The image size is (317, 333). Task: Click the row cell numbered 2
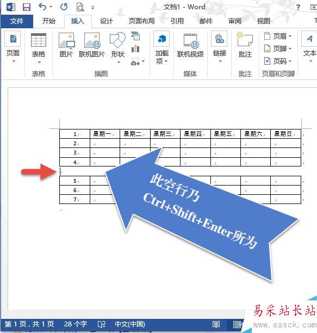(x=74, y=143)
